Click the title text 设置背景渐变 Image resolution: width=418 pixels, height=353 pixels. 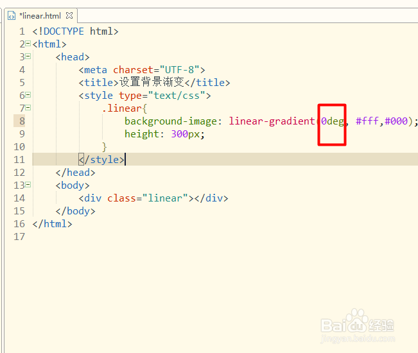[x=152, y=82]
